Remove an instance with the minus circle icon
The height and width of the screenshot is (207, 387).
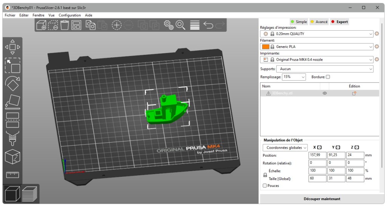128,25
